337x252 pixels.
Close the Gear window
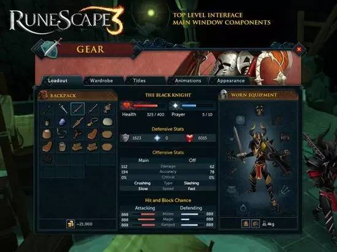click(x=299, y=50)
